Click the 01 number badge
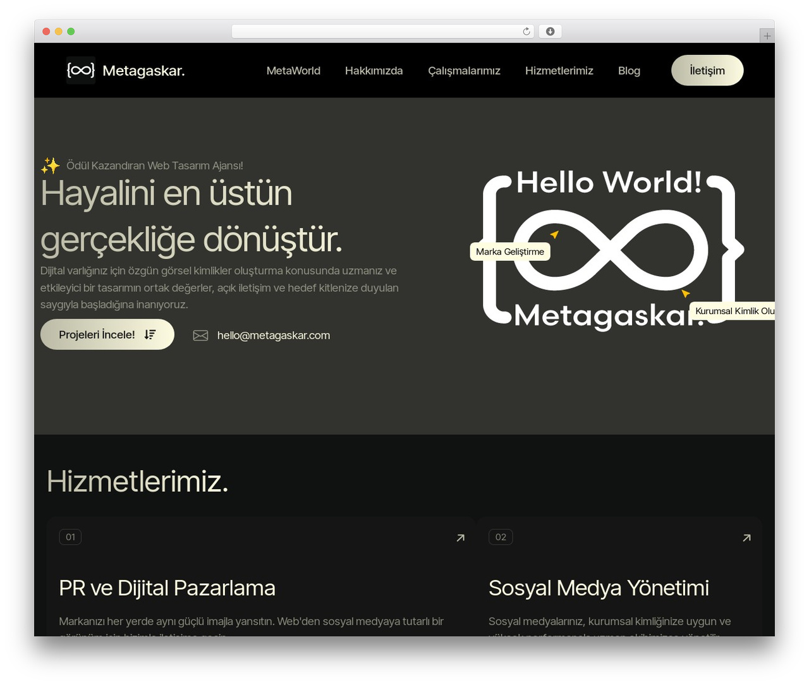The image size is (809, 685). (70, 537)
